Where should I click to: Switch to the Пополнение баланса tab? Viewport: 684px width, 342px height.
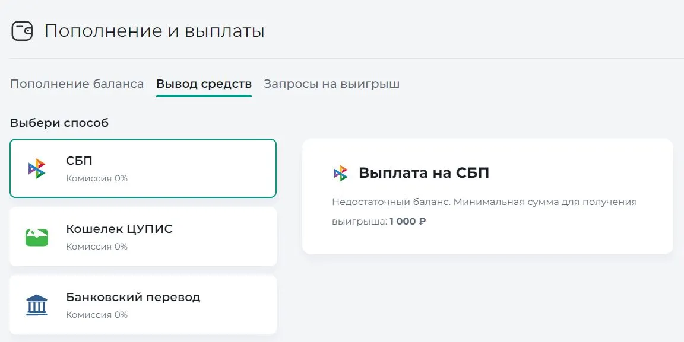[76, 84]
